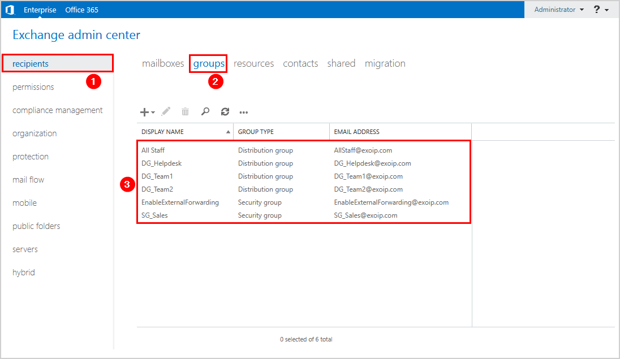The image size is (620, 359).
Task: Open the contacts tab
Action: pyautogui.click(x=300, y=63)
